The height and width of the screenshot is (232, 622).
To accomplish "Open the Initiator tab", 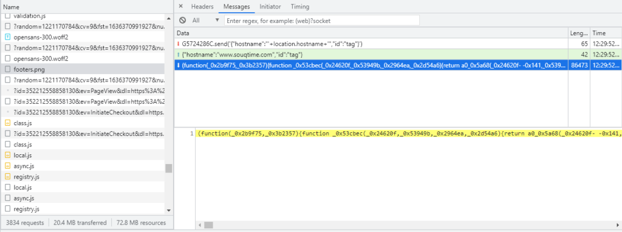I will coord(270,6).
